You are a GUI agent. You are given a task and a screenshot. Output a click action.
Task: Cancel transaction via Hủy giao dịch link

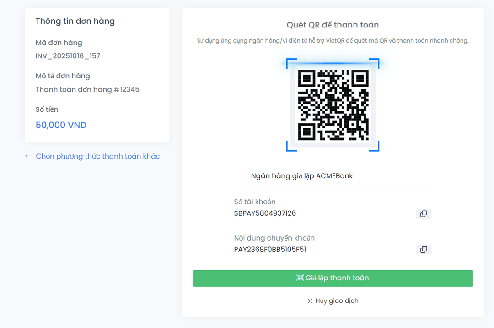click(x=337, y=301)
